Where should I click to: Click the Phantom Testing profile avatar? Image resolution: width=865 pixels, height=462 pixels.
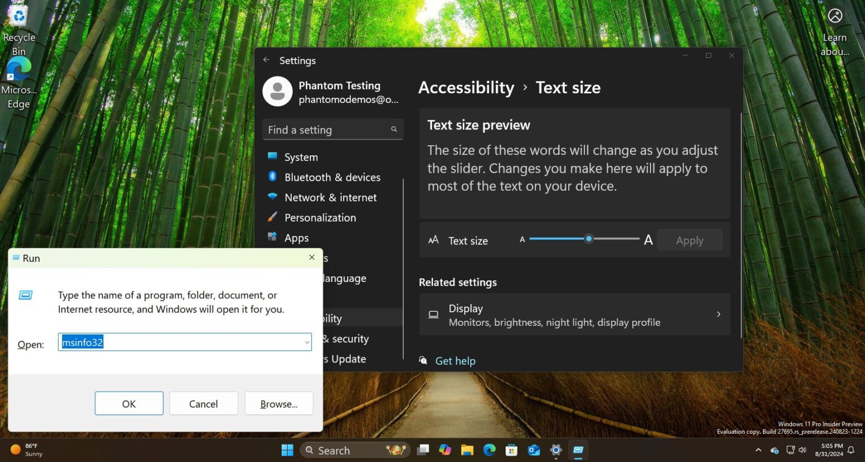(277, 91)
